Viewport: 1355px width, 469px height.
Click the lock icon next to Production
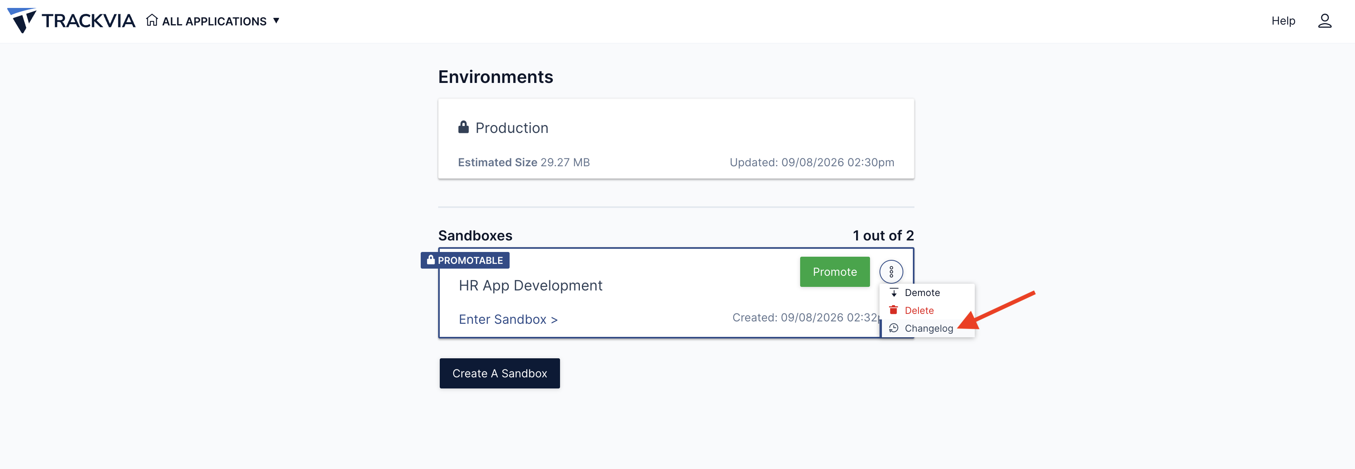click(x=464, y=127)
